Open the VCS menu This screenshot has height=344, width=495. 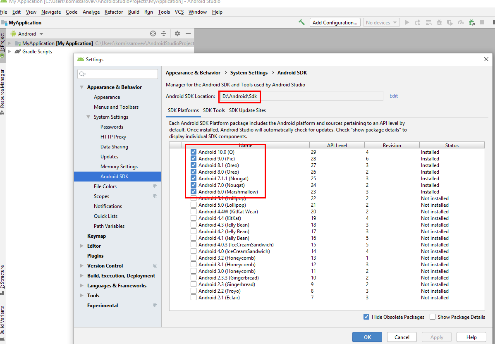click(179, 12)
